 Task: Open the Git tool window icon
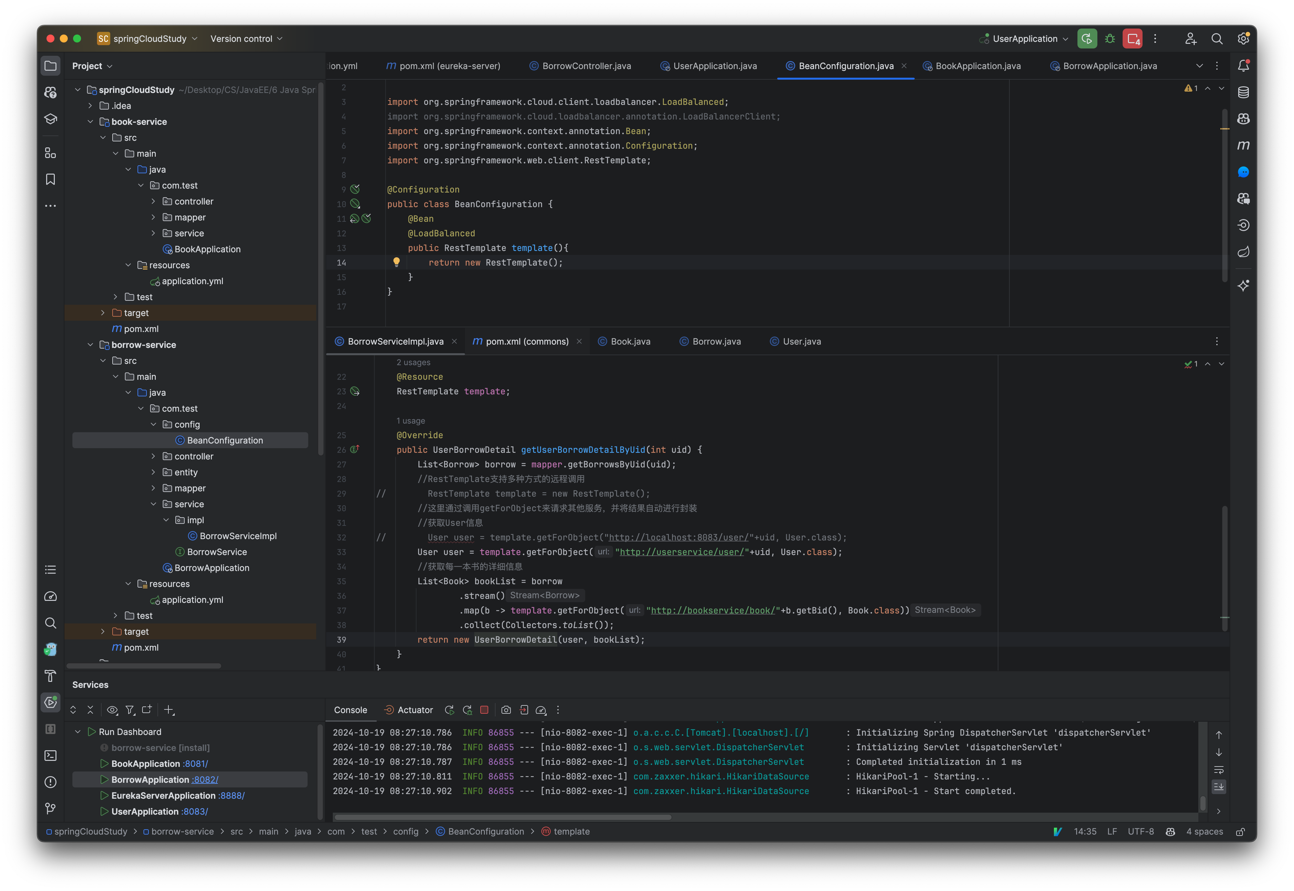(x=50, y=808)
